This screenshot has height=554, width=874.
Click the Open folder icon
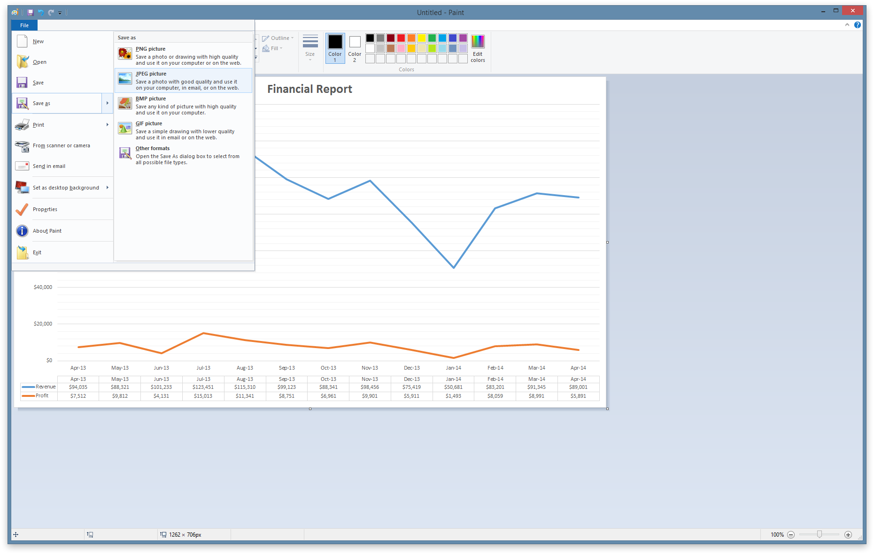[22, 62]
